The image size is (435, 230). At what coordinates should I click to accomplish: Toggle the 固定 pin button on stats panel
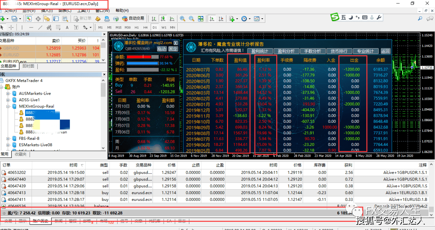[173, 49]
